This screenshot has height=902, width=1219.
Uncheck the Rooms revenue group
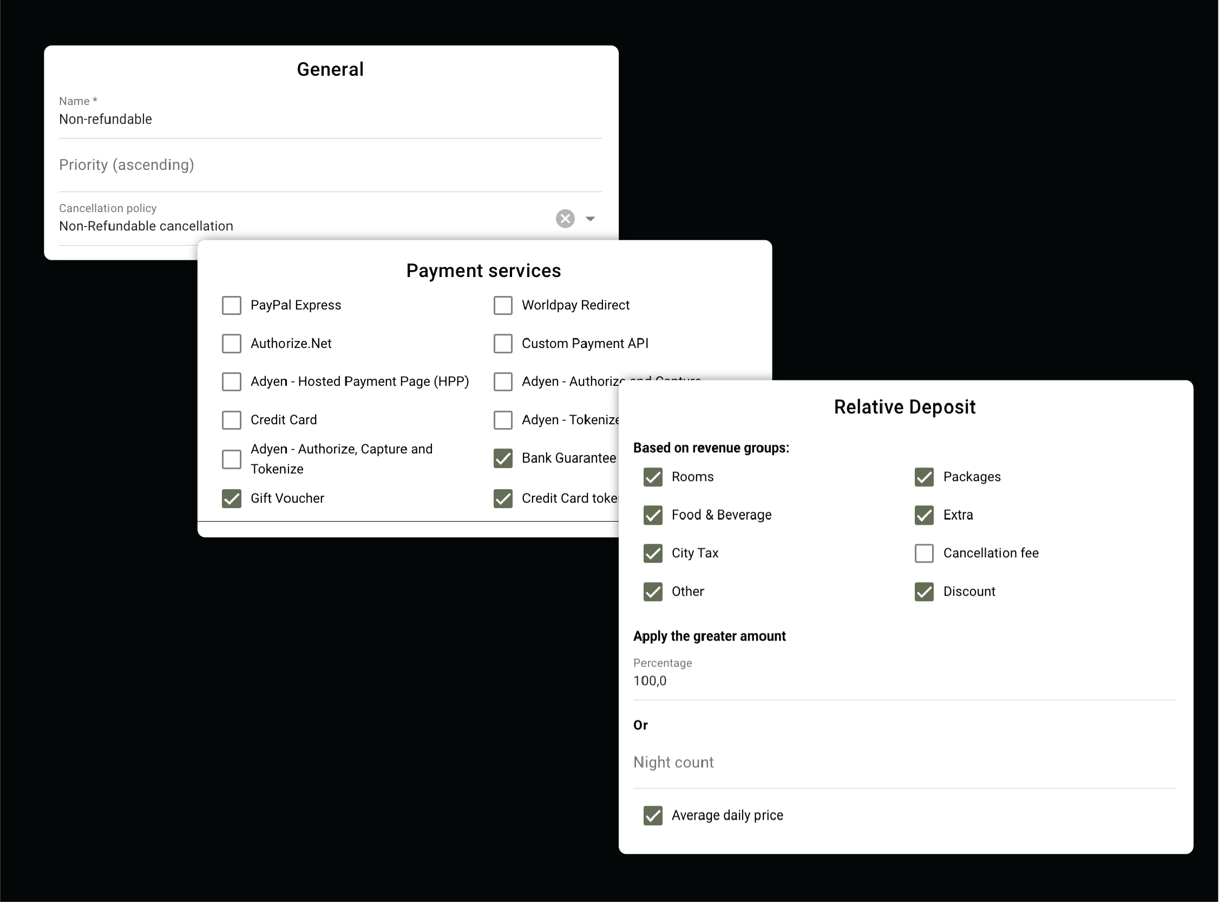[x=653, y=477]
